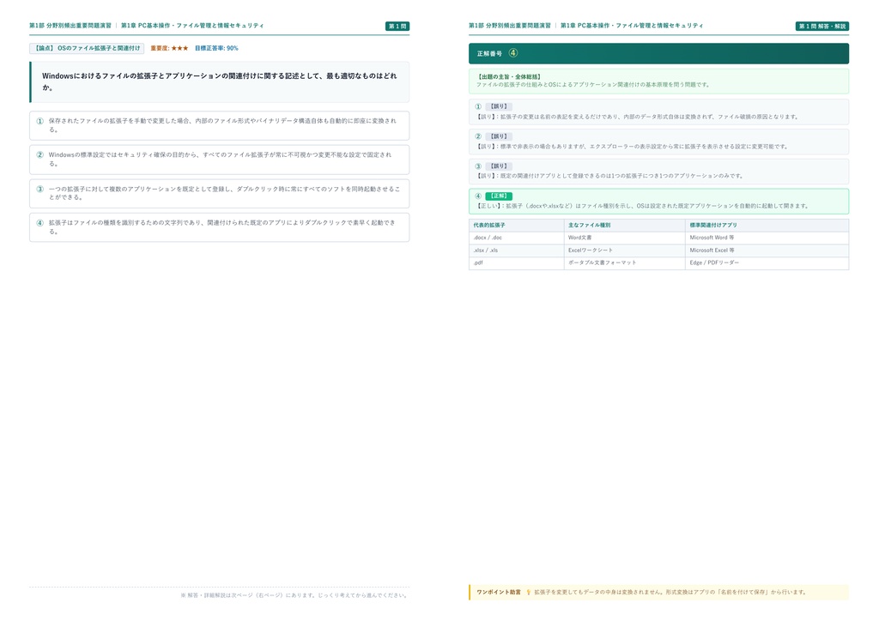Click 第1部 分野別頻出重要問題演習 header on the right page
879x621 pixels.
click(x=510, y=26)
